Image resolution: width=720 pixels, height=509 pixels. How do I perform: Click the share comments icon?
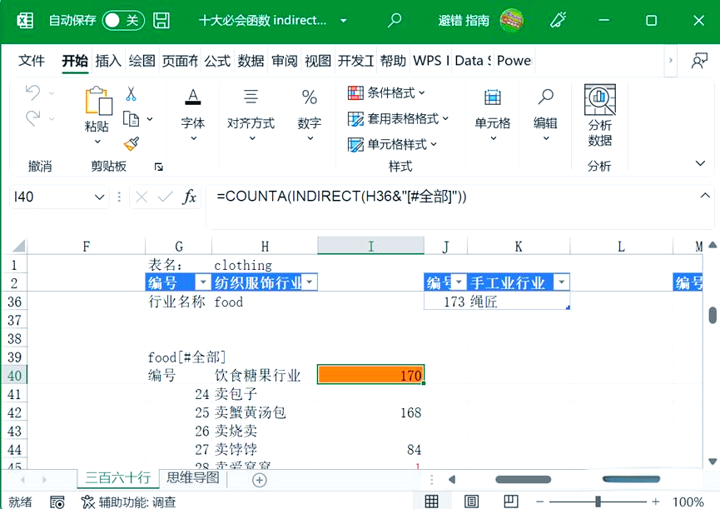pos(699,61)
